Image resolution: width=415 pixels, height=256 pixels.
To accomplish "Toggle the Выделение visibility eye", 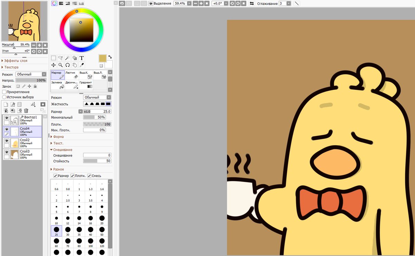I will (x=151, y=3).
